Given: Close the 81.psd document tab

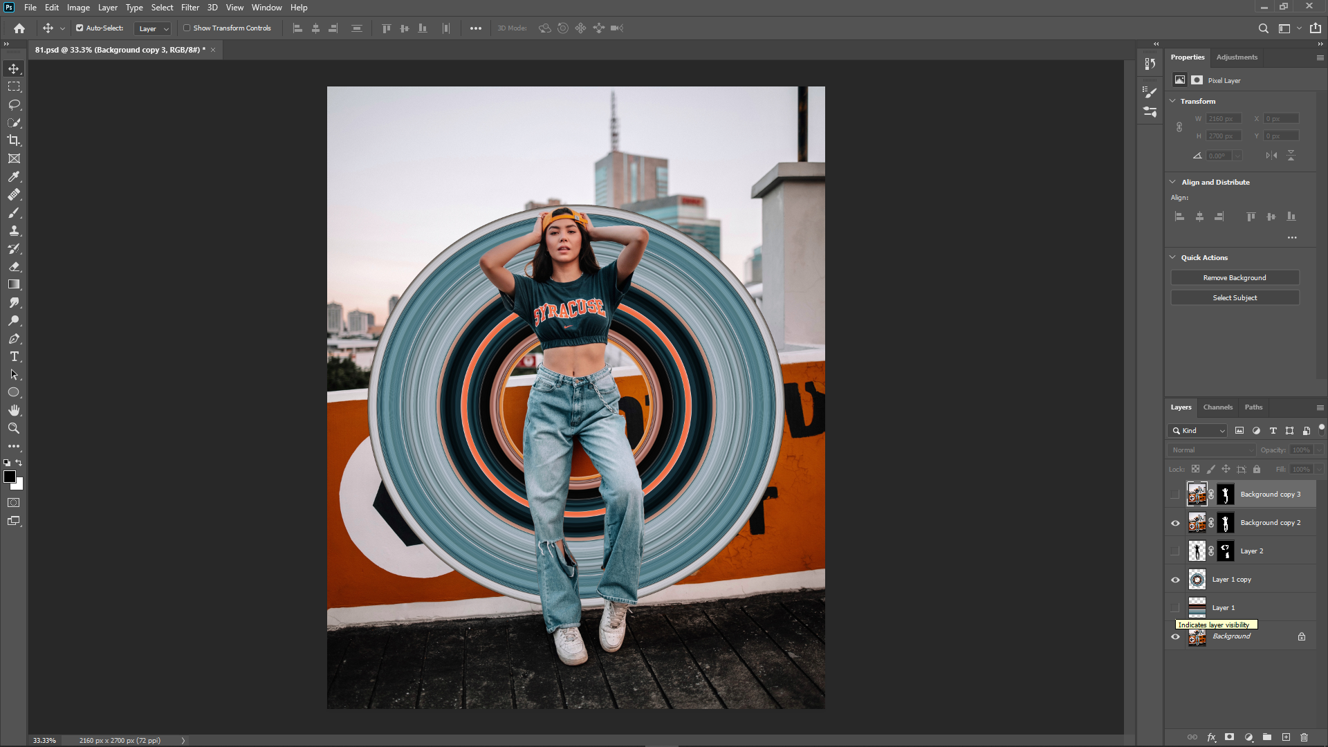Looking at the screenshot, I should point(213,50).
